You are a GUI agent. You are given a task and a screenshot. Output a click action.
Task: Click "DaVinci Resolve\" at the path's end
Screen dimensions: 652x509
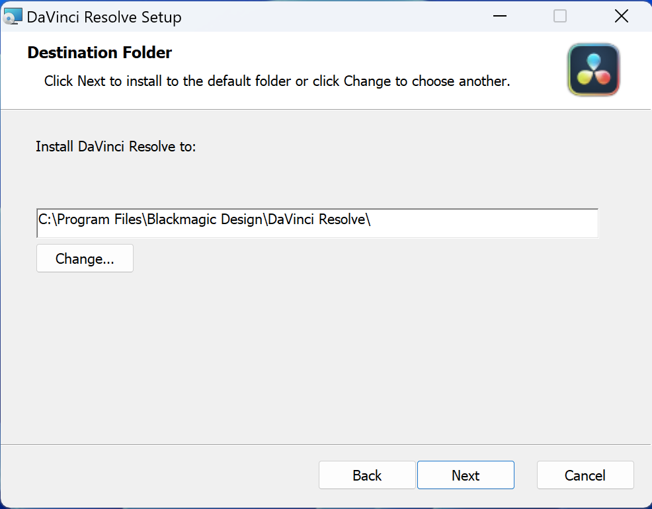tap(319, 220)
